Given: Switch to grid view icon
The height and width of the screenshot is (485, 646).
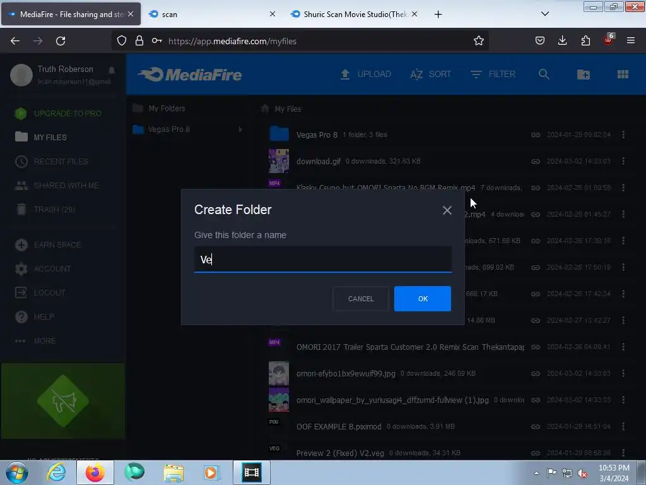Looking at the screenshot, I should coord(623,75).
